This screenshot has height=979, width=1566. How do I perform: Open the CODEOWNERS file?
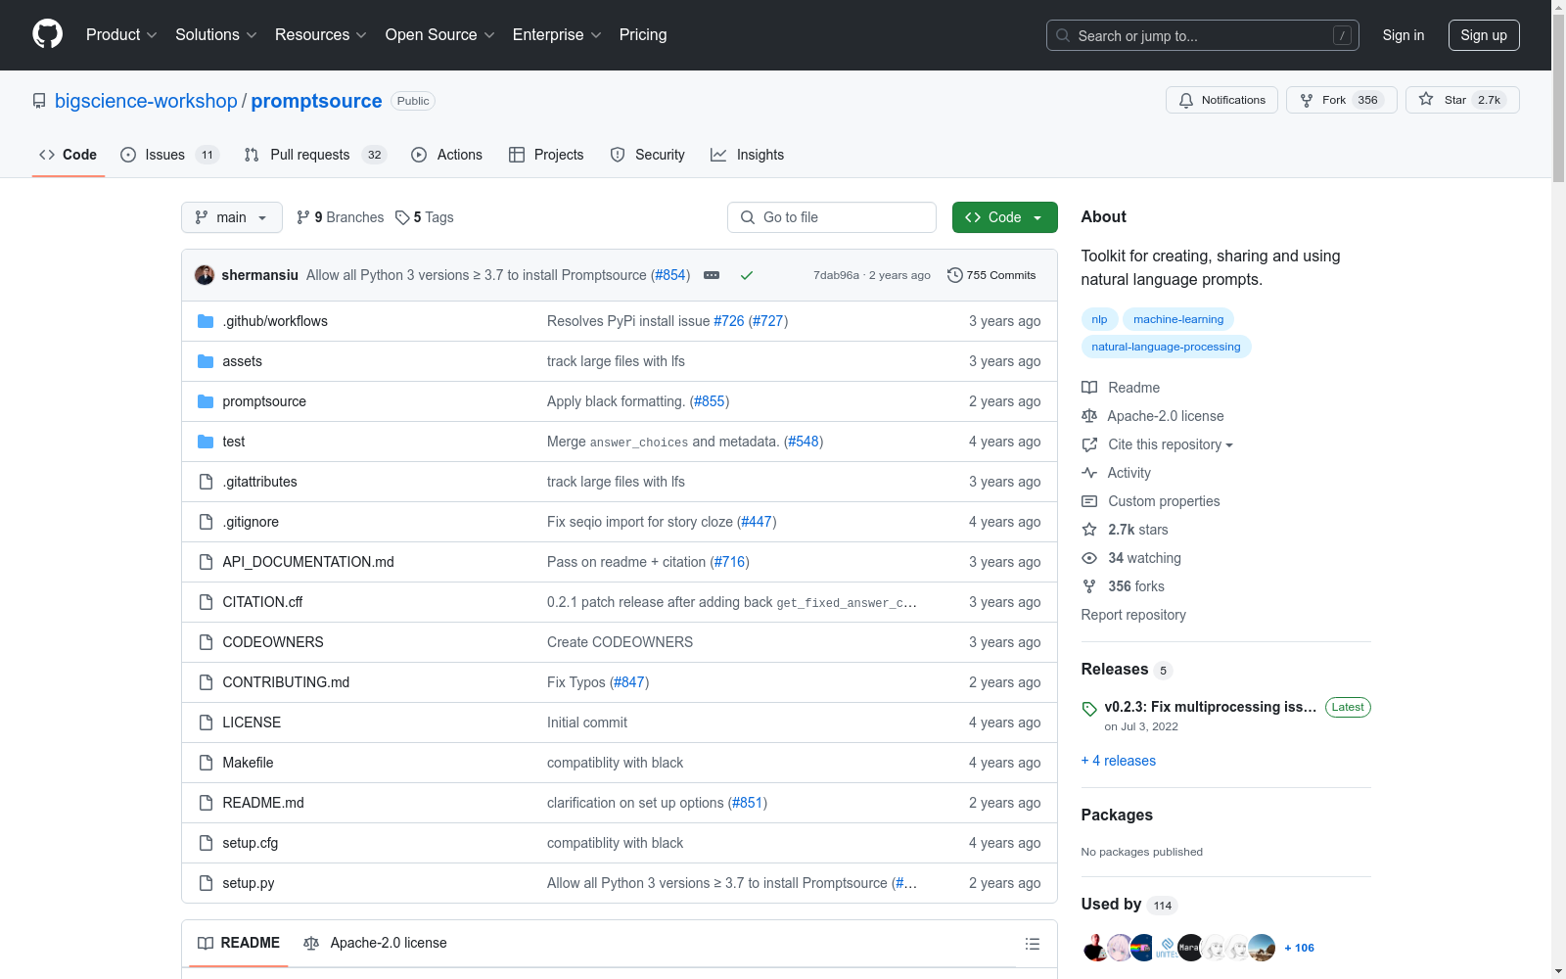273,642
